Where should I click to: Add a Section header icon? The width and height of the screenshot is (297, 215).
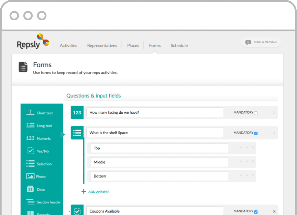pos(30,202)
